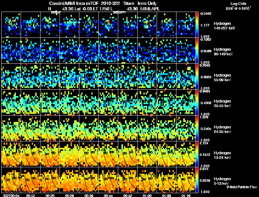Click the '00:52' time axis label

128,195
